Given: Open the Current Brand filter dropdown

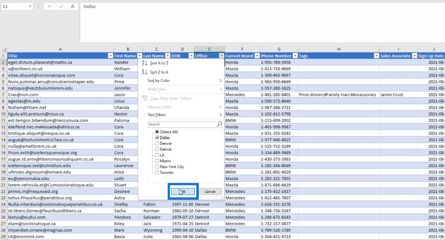Looking at the screenshot, I should pyautogui.click(x=257, y=56).
